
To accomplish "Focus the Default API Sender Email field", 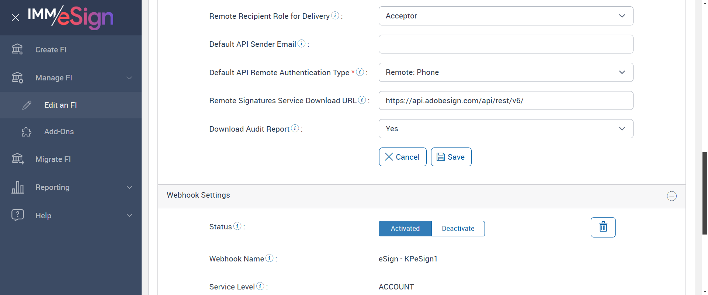I will click(x=506, y=44).
